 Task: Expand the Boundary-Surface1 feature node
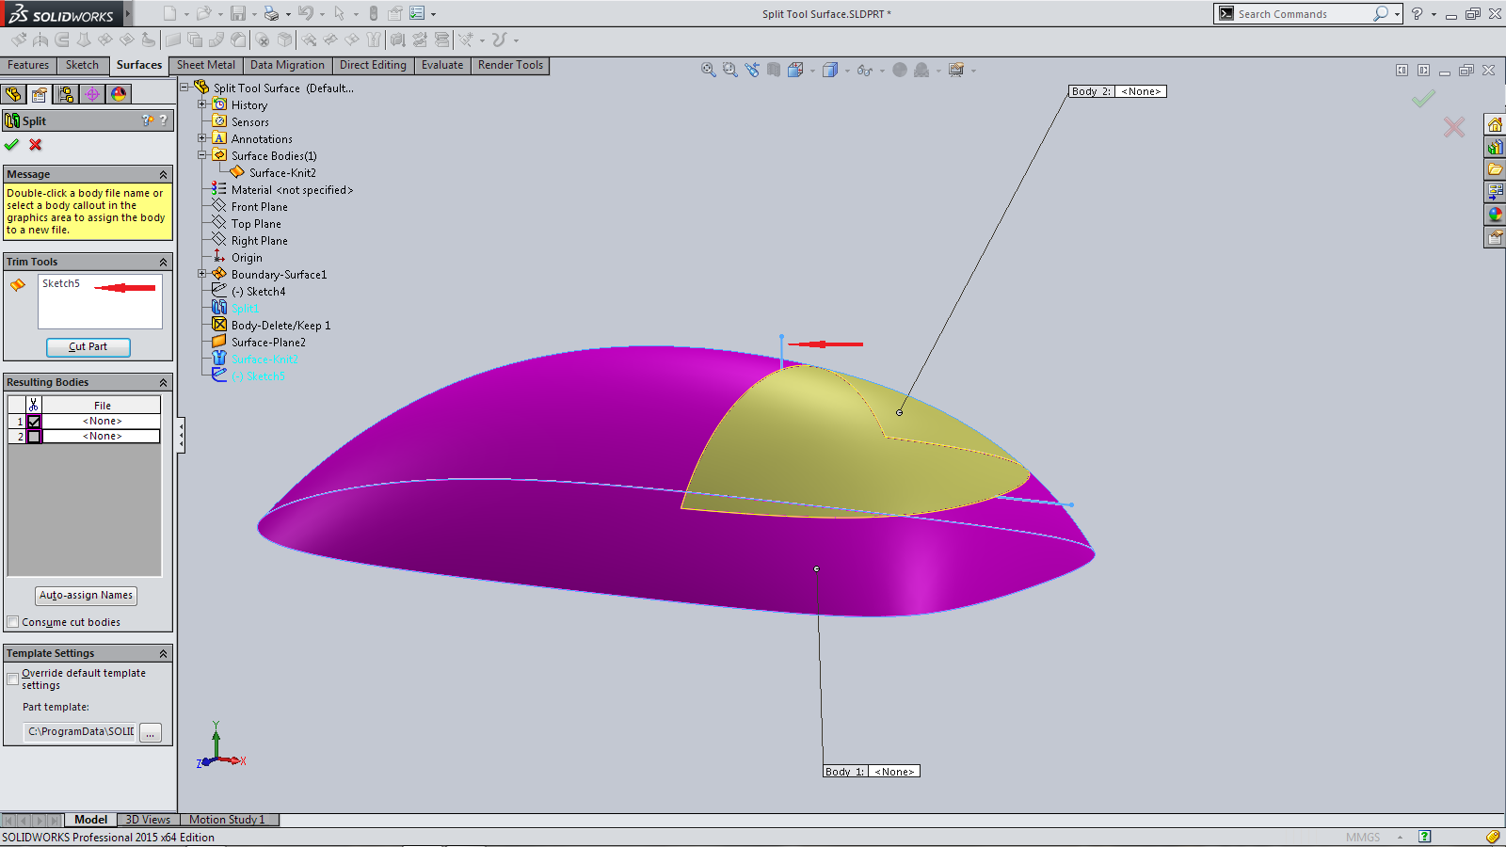coord(201,274)
